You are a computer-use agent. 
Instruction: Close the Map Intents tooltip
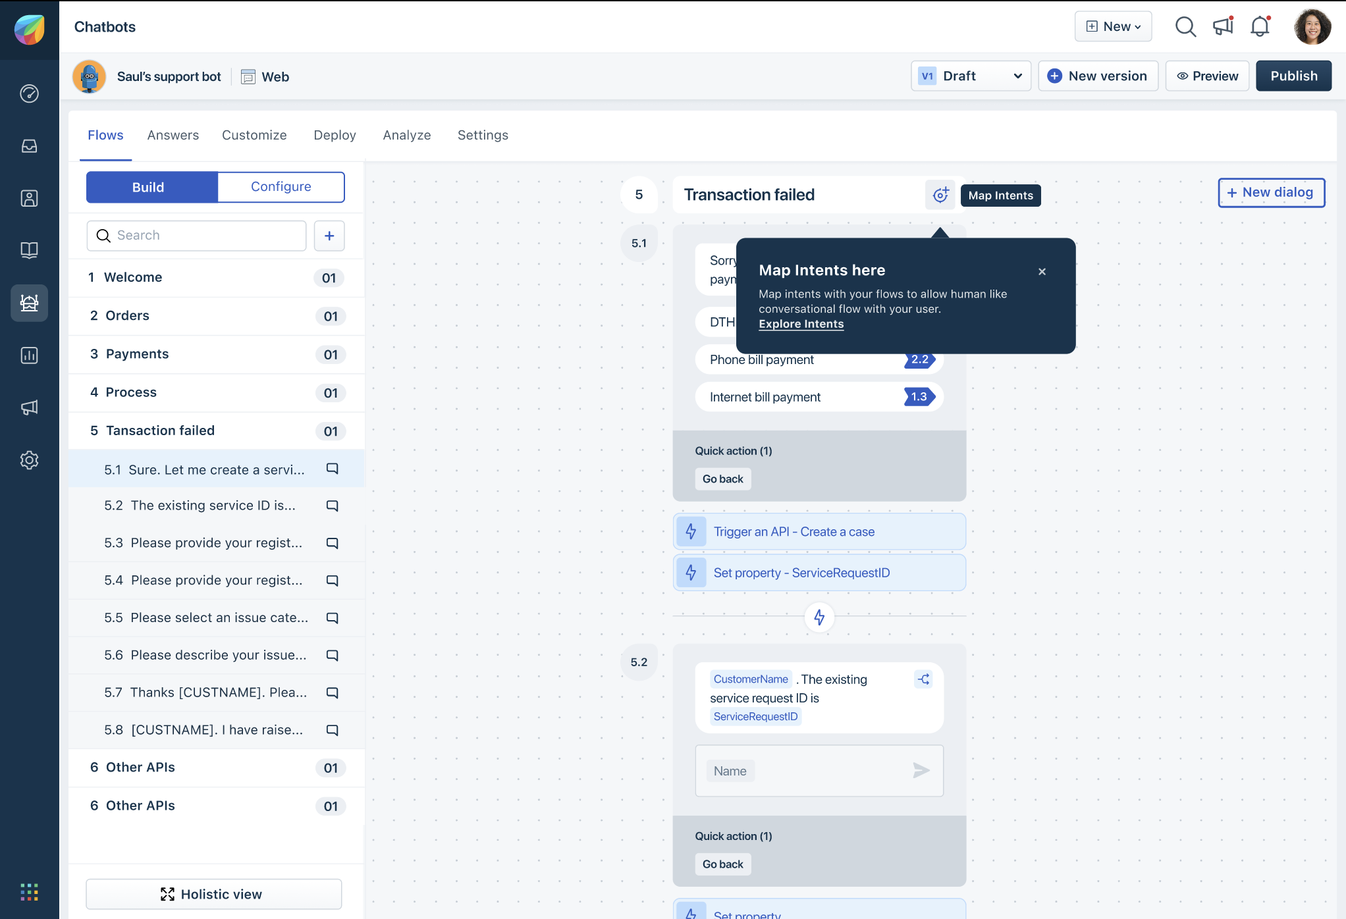pyautogui.click(x=1042, y=271)
